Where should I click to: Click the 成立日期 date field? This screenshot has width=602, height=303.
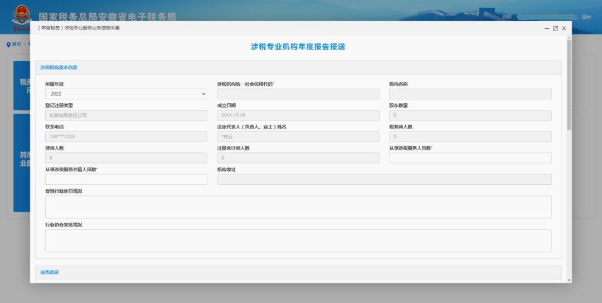298,116
